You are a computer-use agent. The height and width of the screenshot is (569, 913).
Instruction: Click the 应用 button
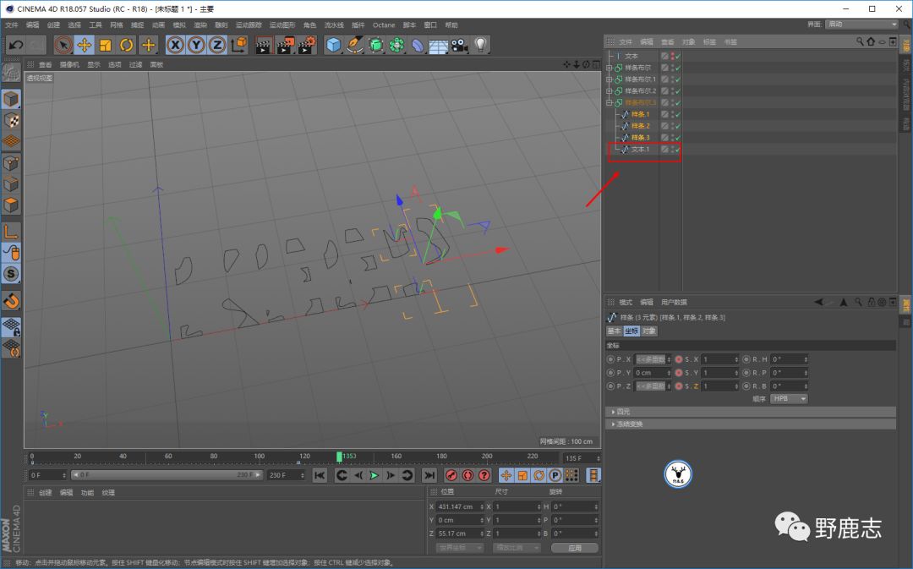[x=575, y=548]
